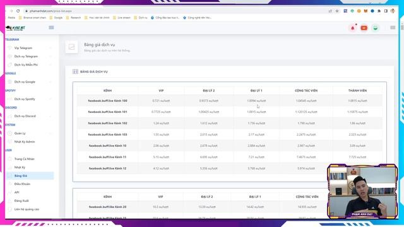Expand Dịch vụ Spotify in the sidebar
This screenshot has height=227, width=404.
point(30,99)
